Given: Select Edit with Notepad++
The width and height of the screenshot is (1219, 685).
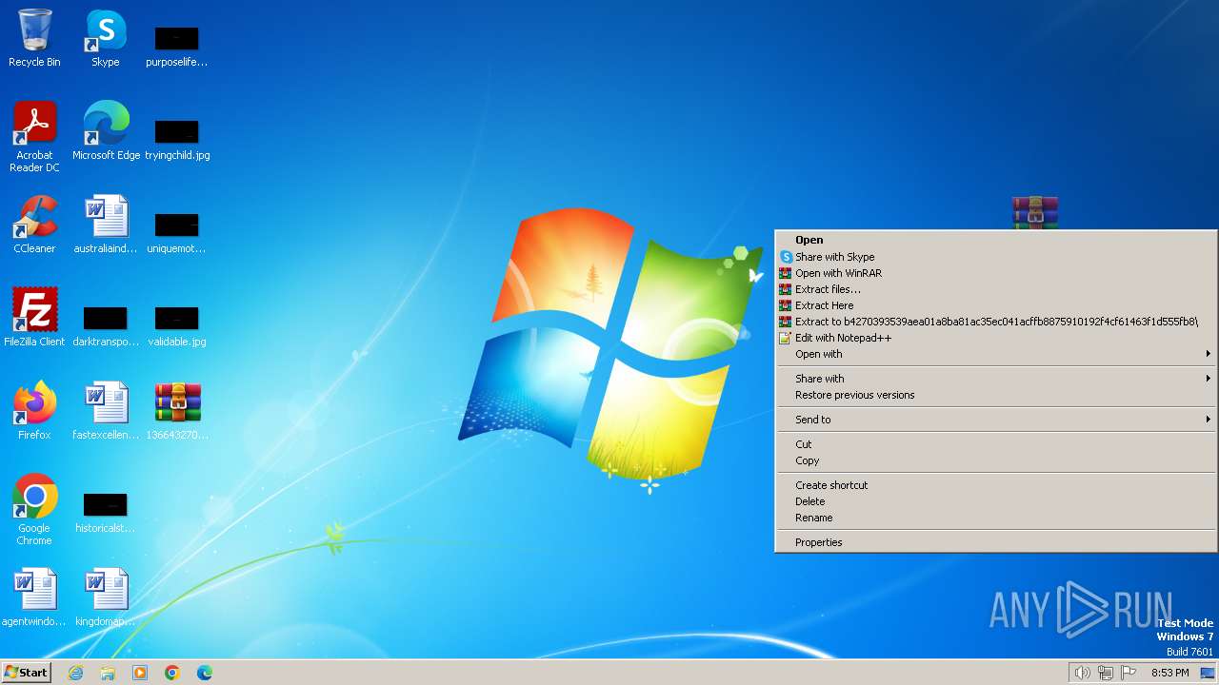Looking at the screenshot, I should [x=996, y=338].
